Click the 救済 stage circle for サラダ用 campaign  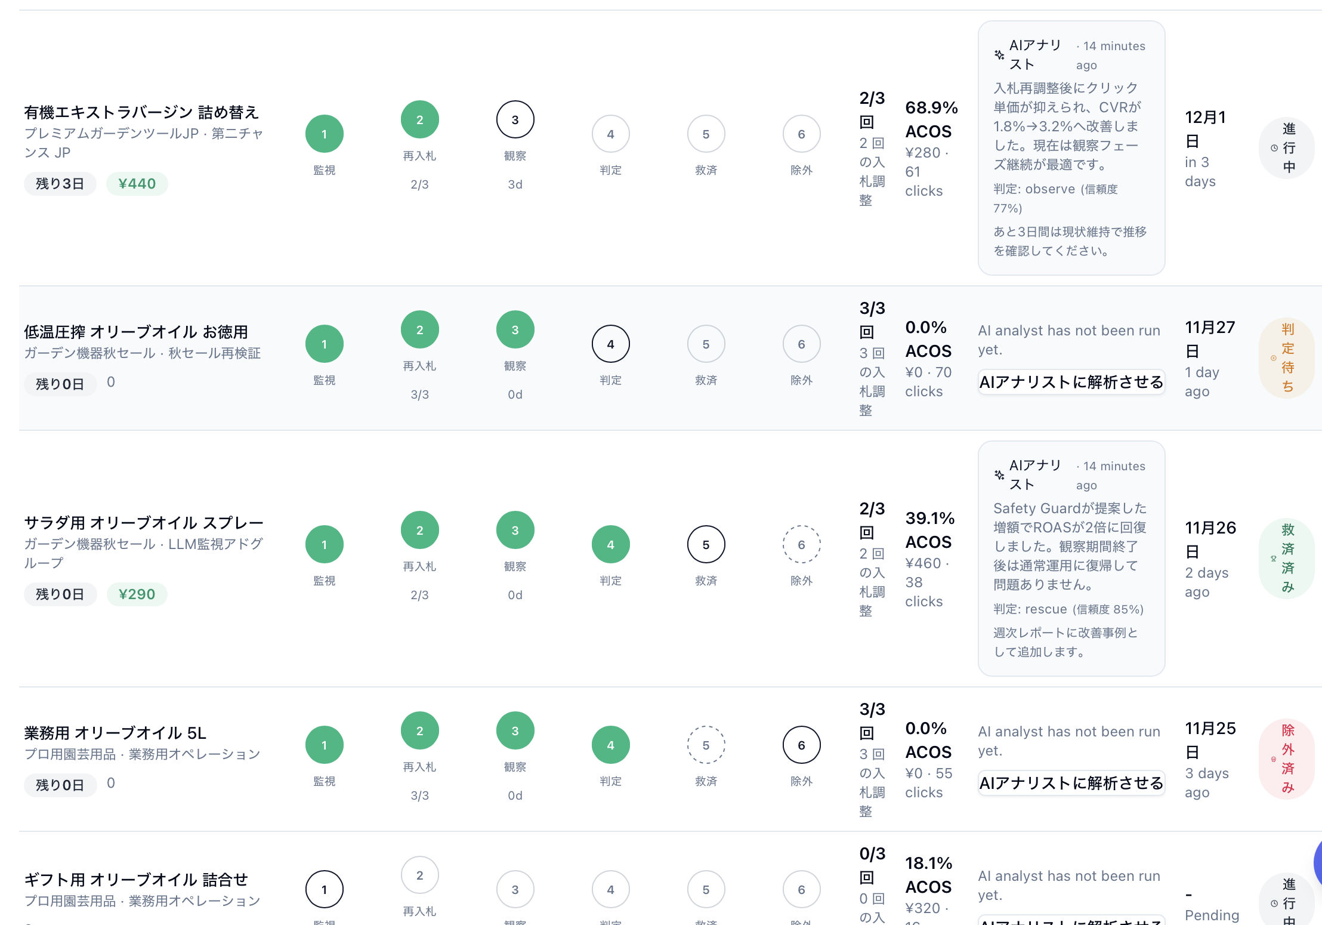pos(706,544)
